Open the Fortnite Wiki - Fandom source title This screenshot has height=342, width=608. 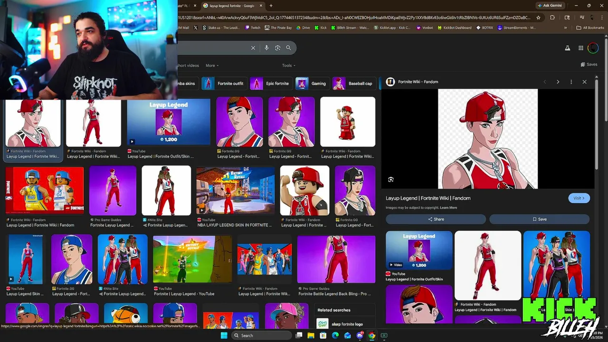pyautogui.click(x=418, y=82)
